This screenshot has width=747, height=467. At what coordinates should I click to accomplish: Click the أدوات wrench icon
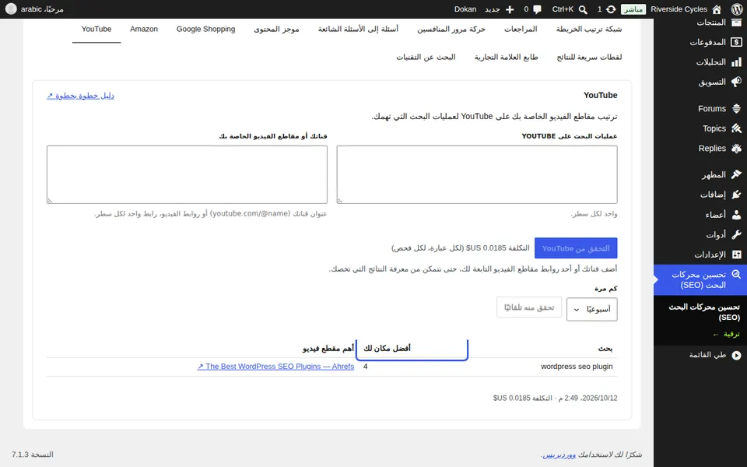[737, 234]
